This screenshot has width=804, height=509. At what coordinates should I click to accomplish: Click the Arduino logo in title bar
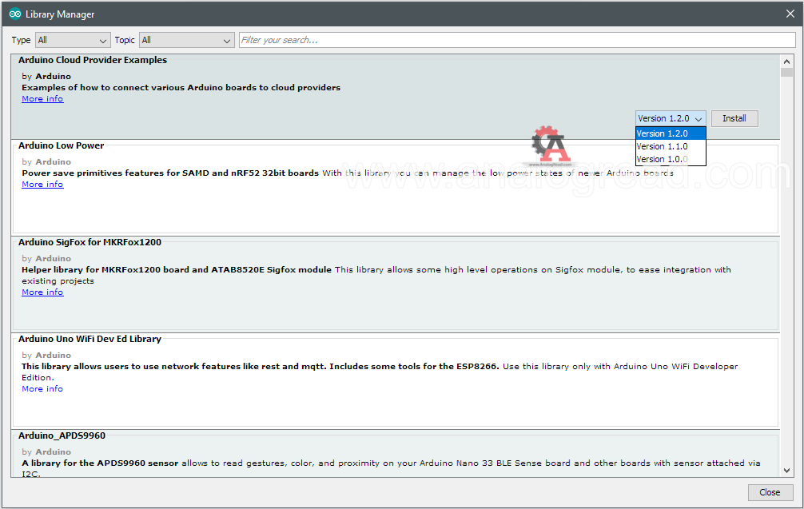15,14
